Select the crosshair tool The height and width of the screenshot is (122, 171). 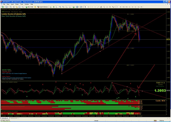(88, 7)
